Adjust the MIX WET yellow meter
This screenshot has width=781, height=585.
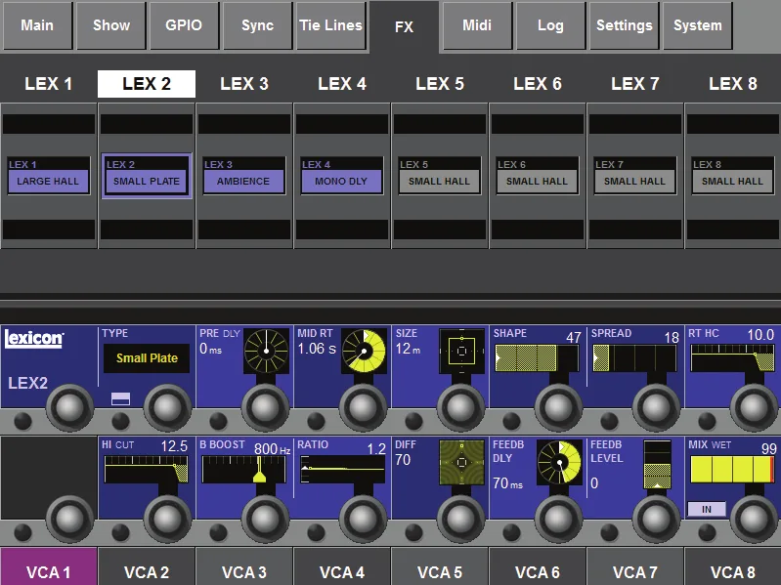pos(732,470)
